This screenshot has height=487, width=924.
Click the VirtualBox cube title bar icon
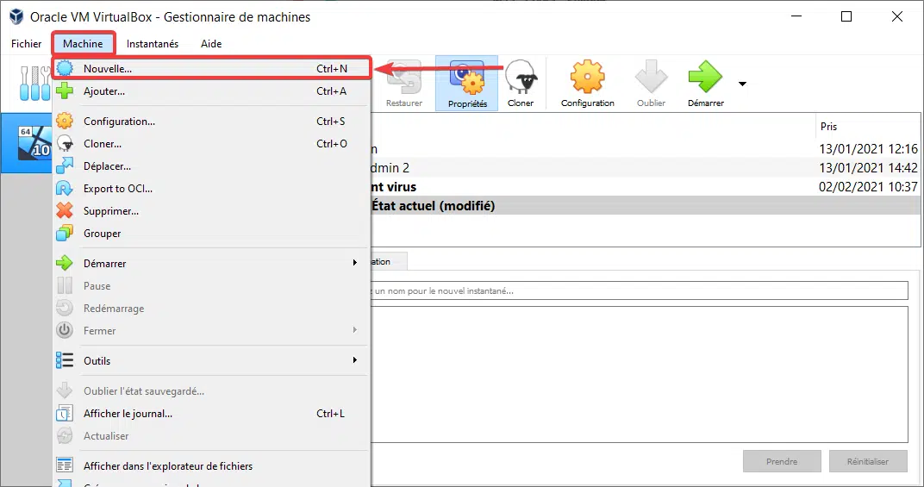(x=16, y=16)
